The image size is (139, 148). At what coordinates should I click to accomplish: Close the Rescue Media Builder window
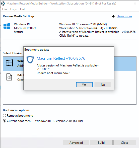click(135, 4)
